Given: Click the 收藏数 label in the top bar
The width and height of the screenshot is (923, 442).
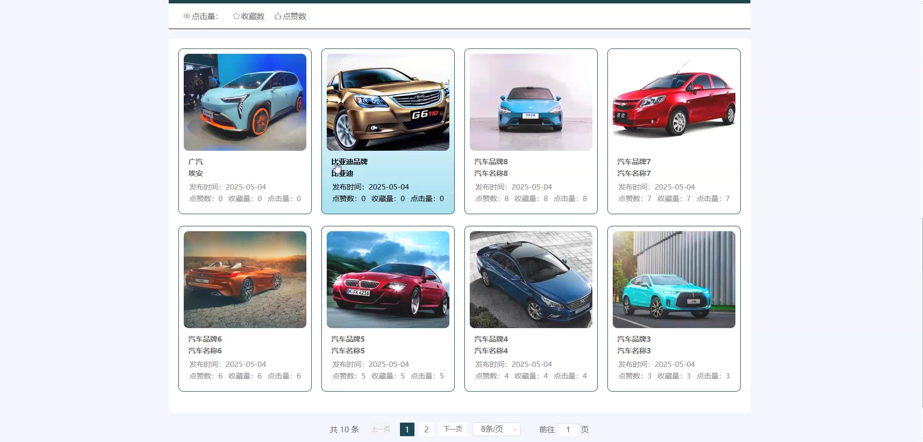Looking at the screenshot, I should (x=253, y=16).
